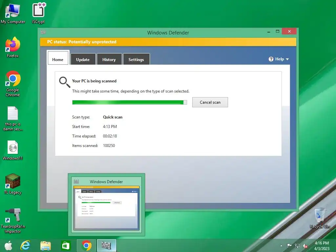Click the start time value '4:13 PM'
Viewport: 336px width, 252px height.
(110, 126)
